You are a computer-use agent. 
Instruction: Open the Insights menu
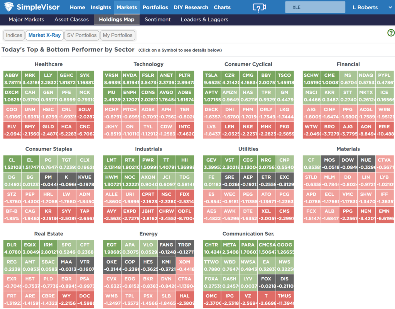pyautogui.click(x=101, y=7)
